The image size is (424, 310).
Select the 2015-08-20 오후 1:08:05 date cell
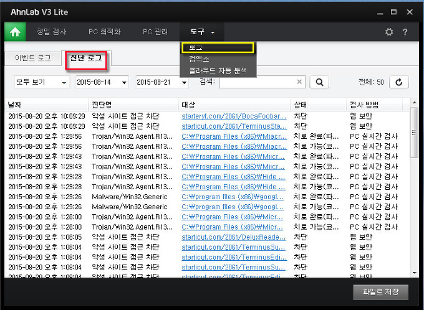pyautogui.click(x=45, y=237)
